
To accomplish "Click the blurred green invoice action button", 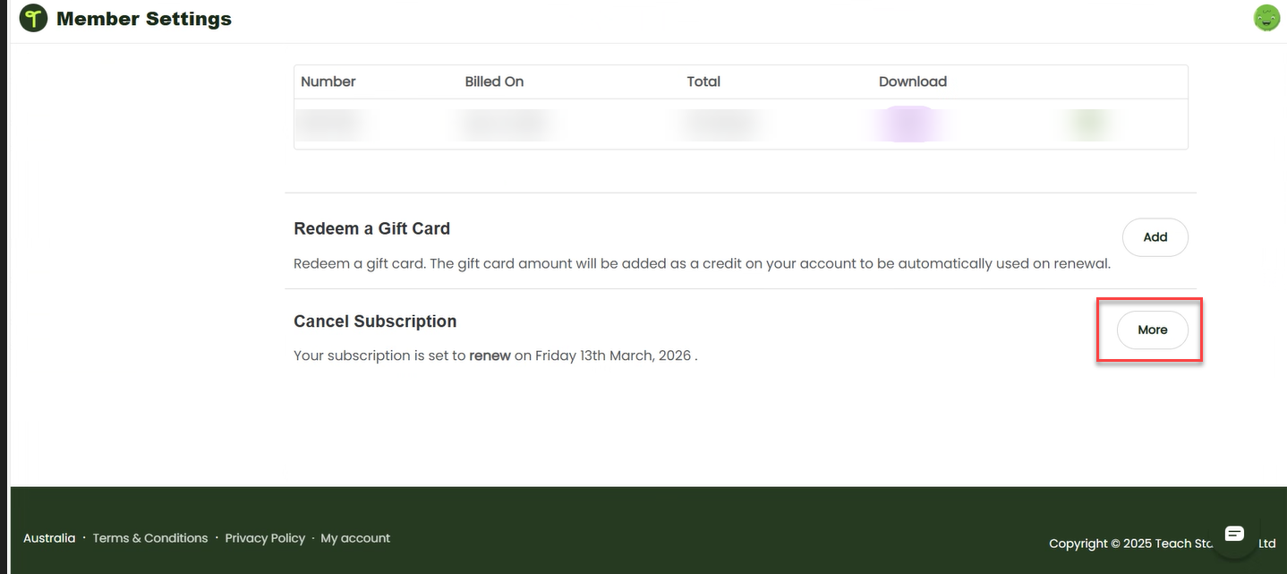I will tap(1087, 124).
